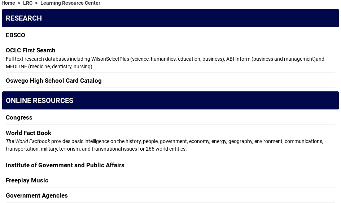
Task: Click the ONLINE RESOURCES section header
Action: 40,100
